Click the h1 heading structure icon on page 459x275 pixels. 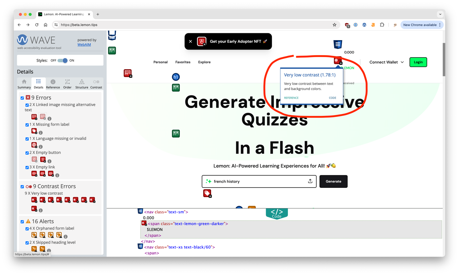[x=176, y=77]
